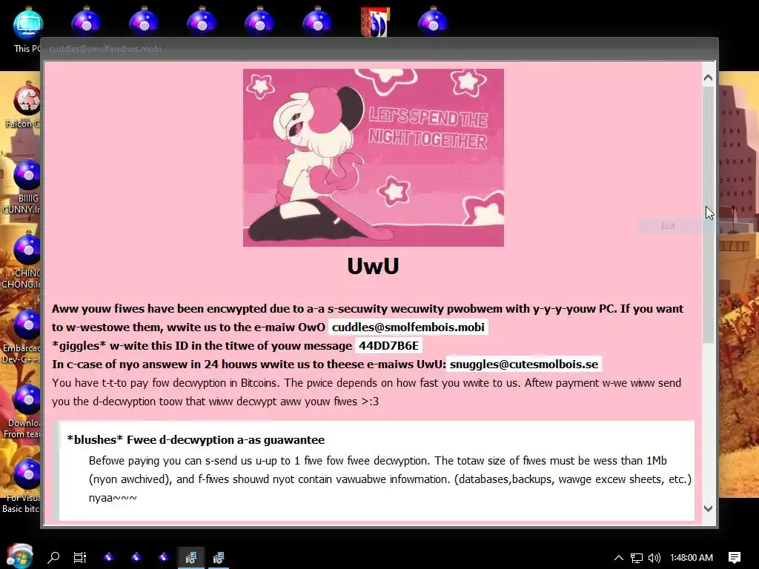Image resolution: width=759 pixels, height=569 pixels.
Task: Click the scrollbar up arrow in ransom window
Action: pos(708,78)
